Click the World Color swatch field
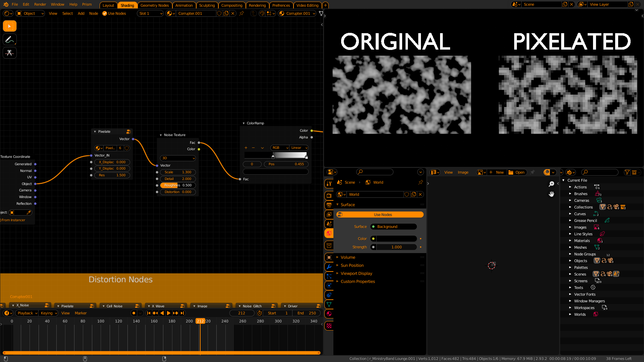644x362 pixels. [x=397, y=239]
